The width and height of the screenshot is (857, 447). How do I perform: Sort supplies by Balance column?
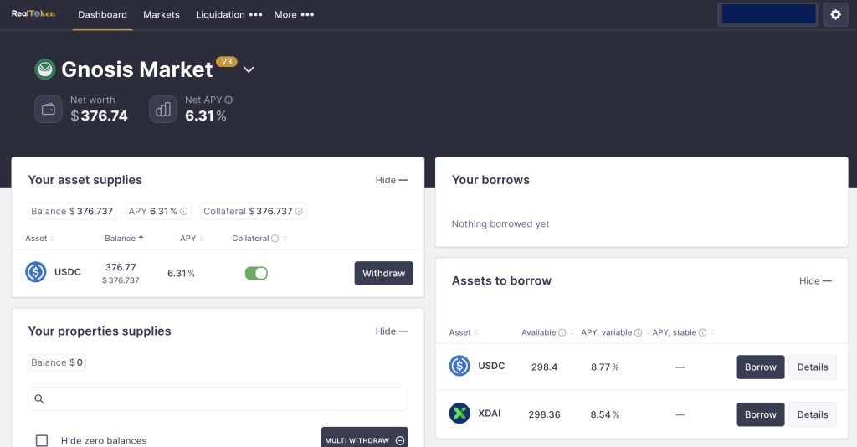pyautogui.click(x=124, y=239)
